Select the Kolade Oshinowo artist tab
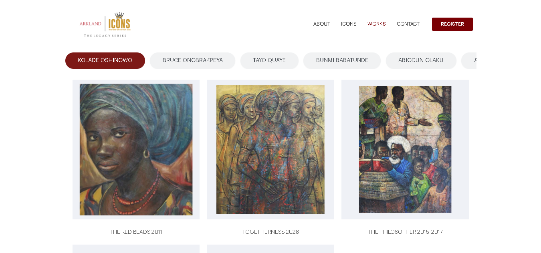The height and width of the screenshot is (253, 541). pyautogui.click(x=105, y=60)
